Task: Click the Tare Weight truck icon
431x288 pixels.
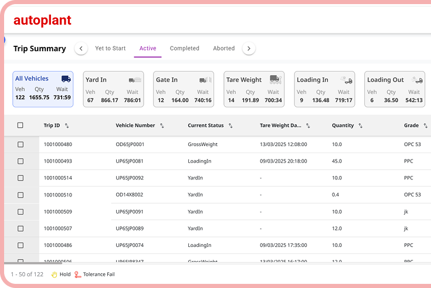Action: point(275,79)
